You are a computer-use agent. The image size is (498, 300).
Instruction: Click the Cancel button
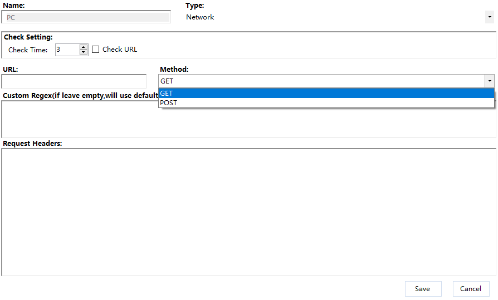coord(471,289)
